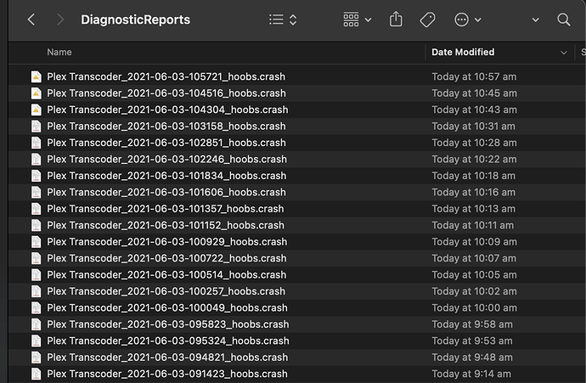Select Plex Transcoder_2021-06-03-100929_hoobs.crash
Screen dimensions: 586x383
point(167,242)
